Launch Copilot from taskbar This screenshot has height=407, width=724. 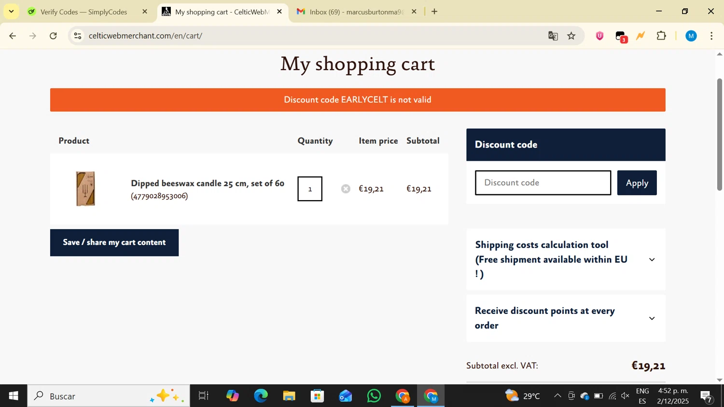[232, 396]
